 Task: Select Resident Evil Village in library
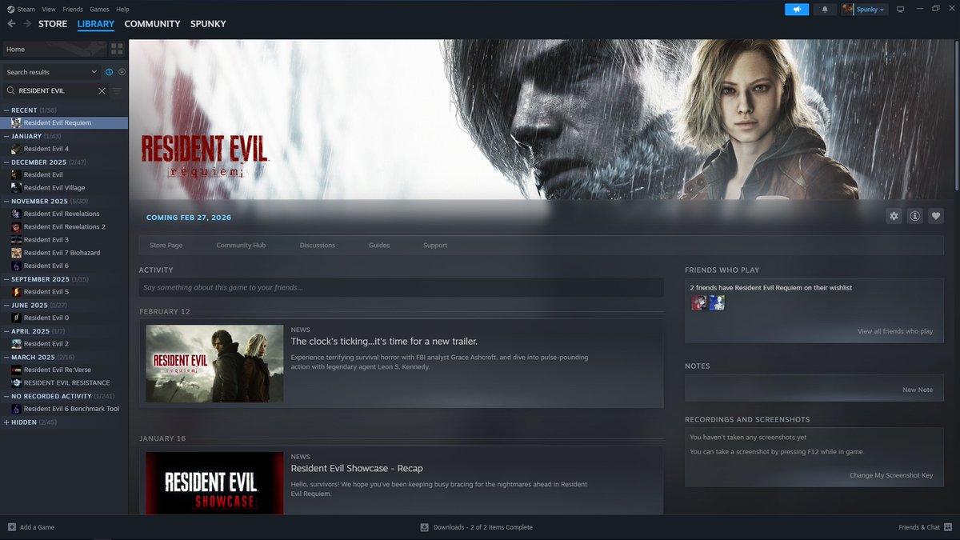coord(64,188)
